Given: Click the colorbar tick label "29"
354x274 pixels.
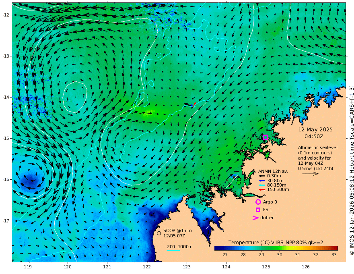Looking at the screenshot, I should coord(261,255).
